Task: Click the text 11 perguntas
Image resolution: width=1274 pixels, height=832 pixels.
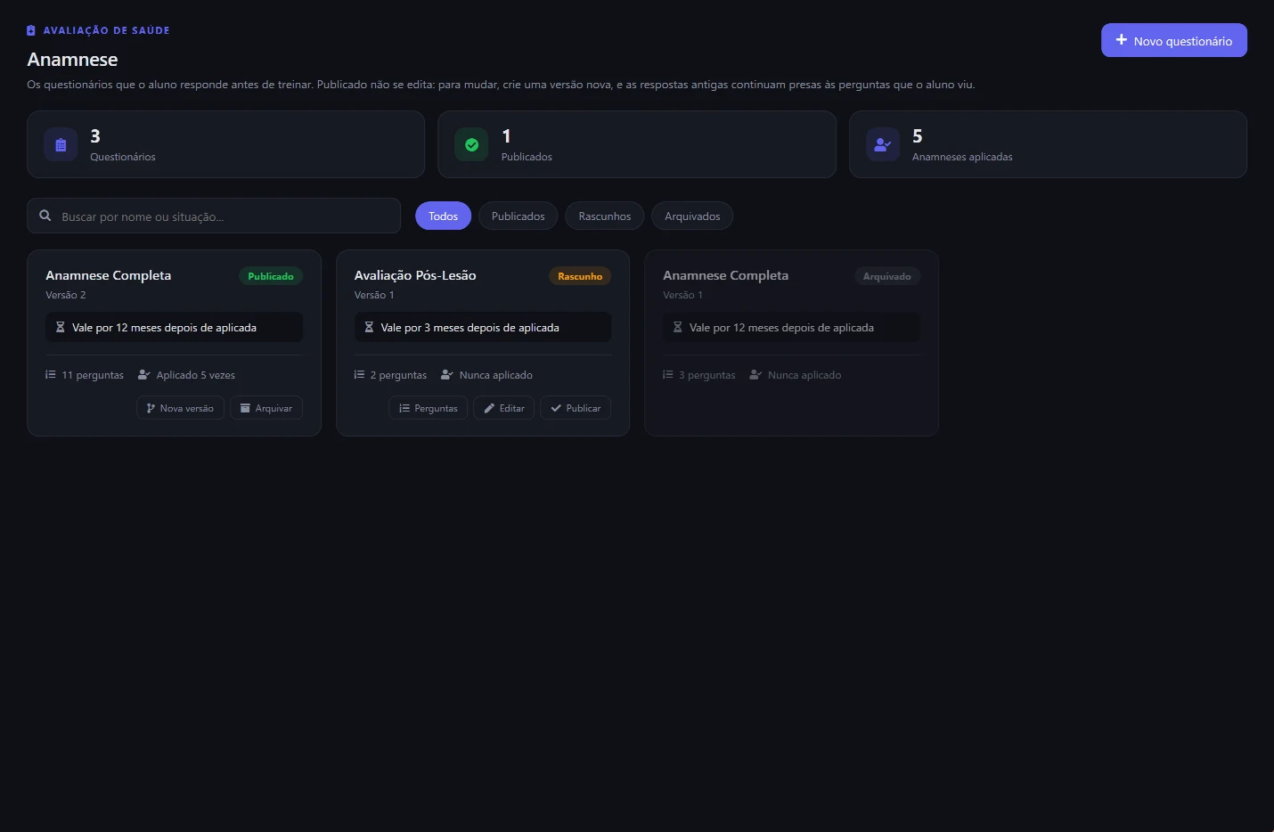Action: (x=93, y=375)
